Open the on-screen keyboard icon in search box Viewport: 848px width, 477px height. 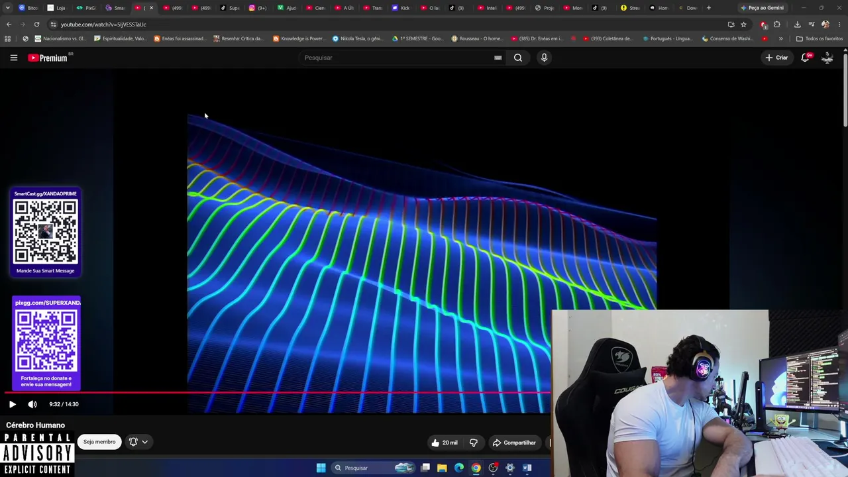pyautogui.click(x=498, y=58)
